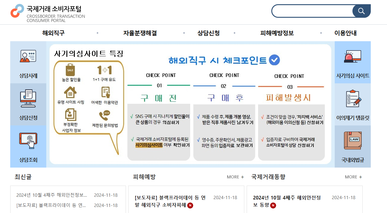
Task: Open the 피해예방정보 menu
Action: [277, 33]
